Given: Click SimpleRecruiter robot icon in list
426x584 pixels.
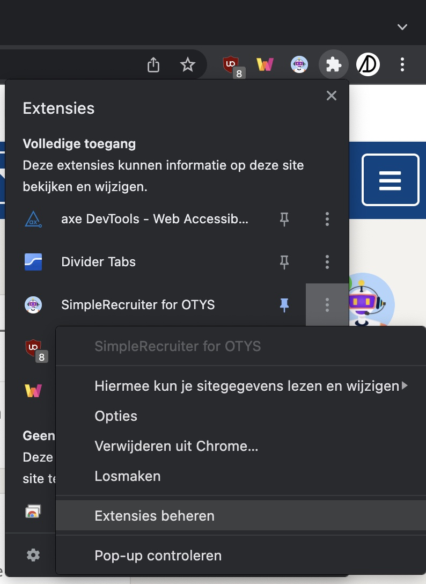Looking at the screenshot, I should pyautogui.click(x=33, y=305).
